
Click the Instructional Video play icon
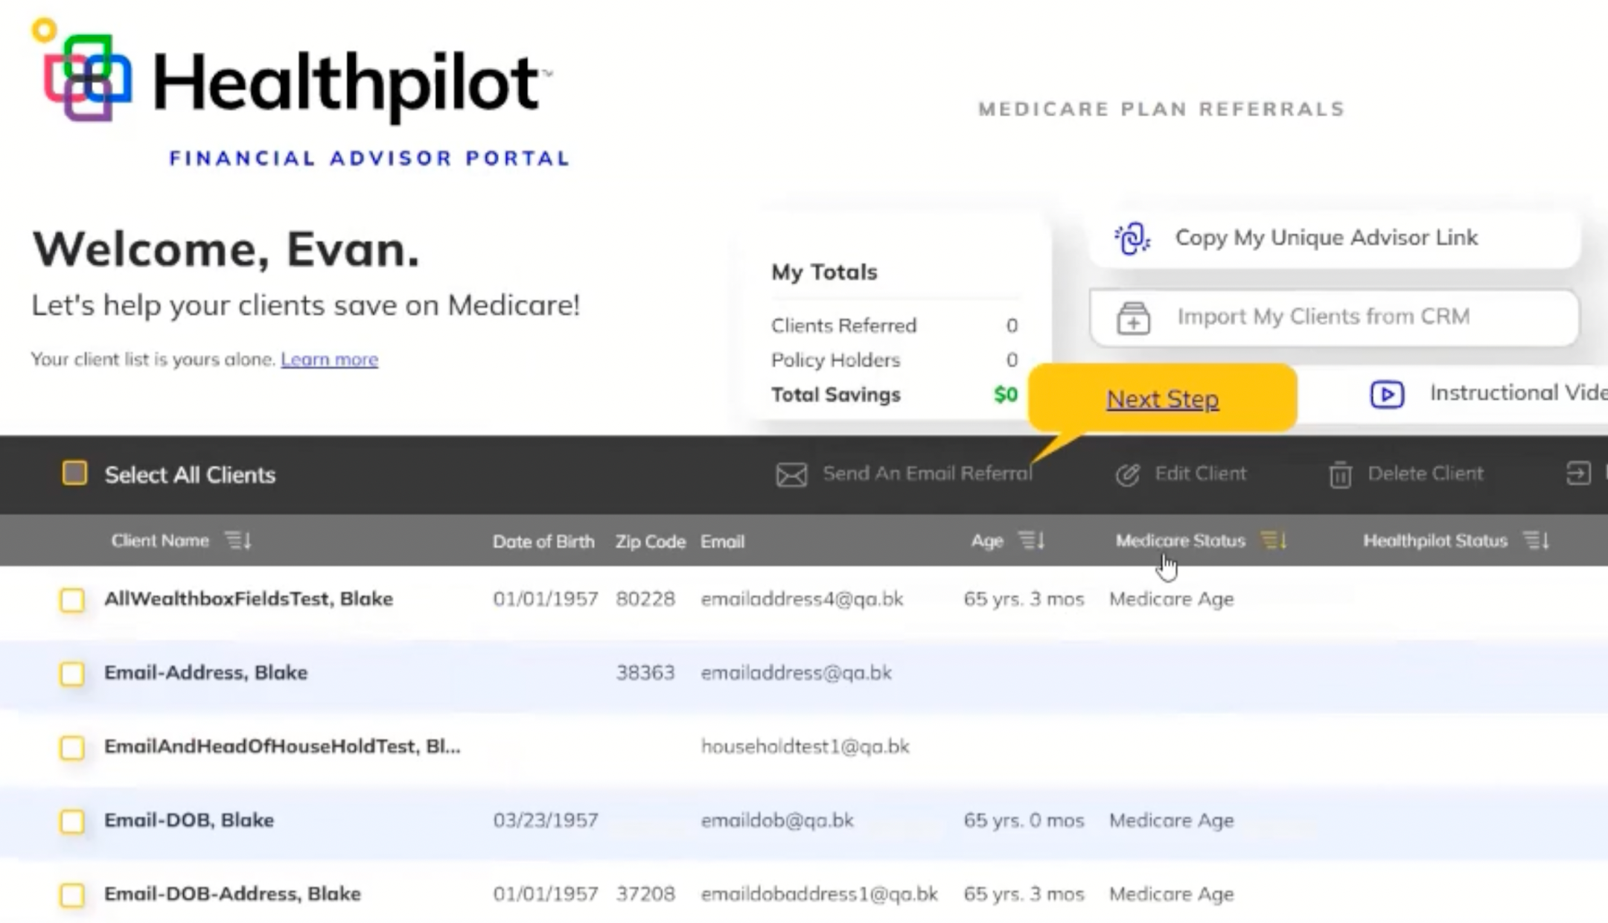pyautogui.click(x=1387, y=394)
